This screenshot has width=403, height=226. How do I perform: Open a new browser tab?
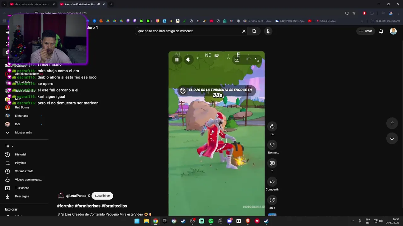(111, 4)
